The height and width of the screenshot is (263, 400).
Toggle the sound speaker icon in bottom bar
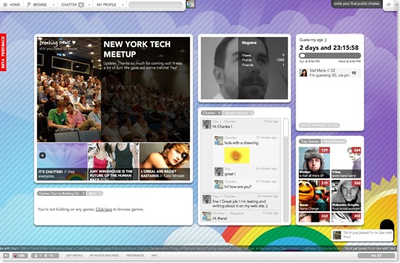click(x=6, y=255)
